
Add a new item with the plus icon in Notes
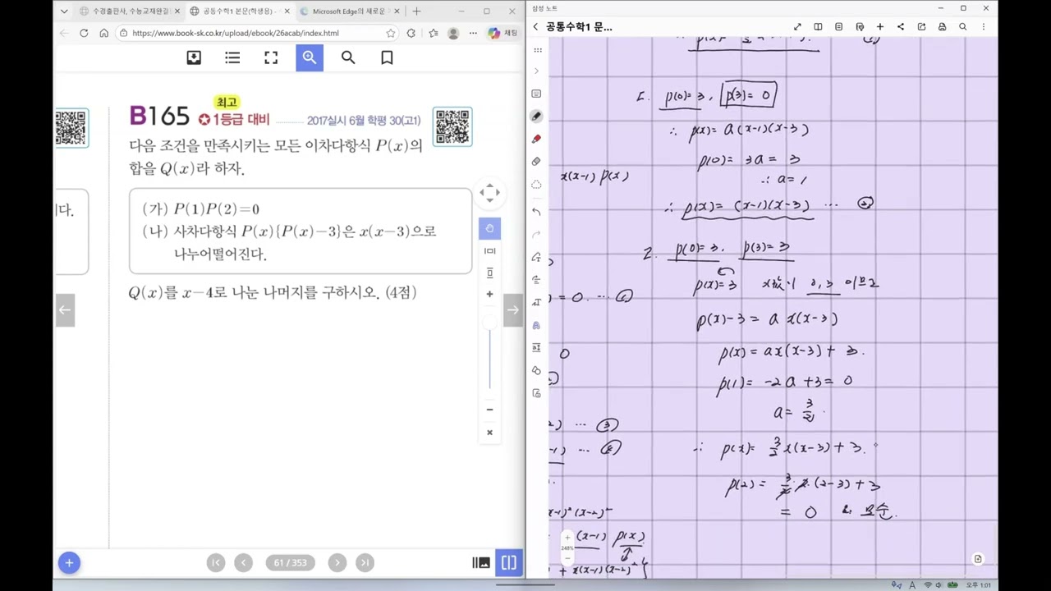879,27
